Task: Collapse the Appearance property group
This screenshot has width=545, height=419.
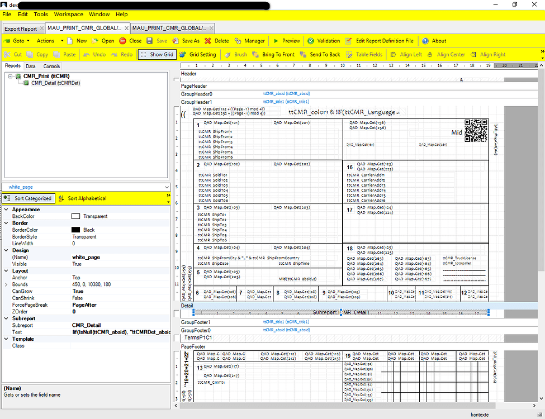Action: [x=6, y=209]
